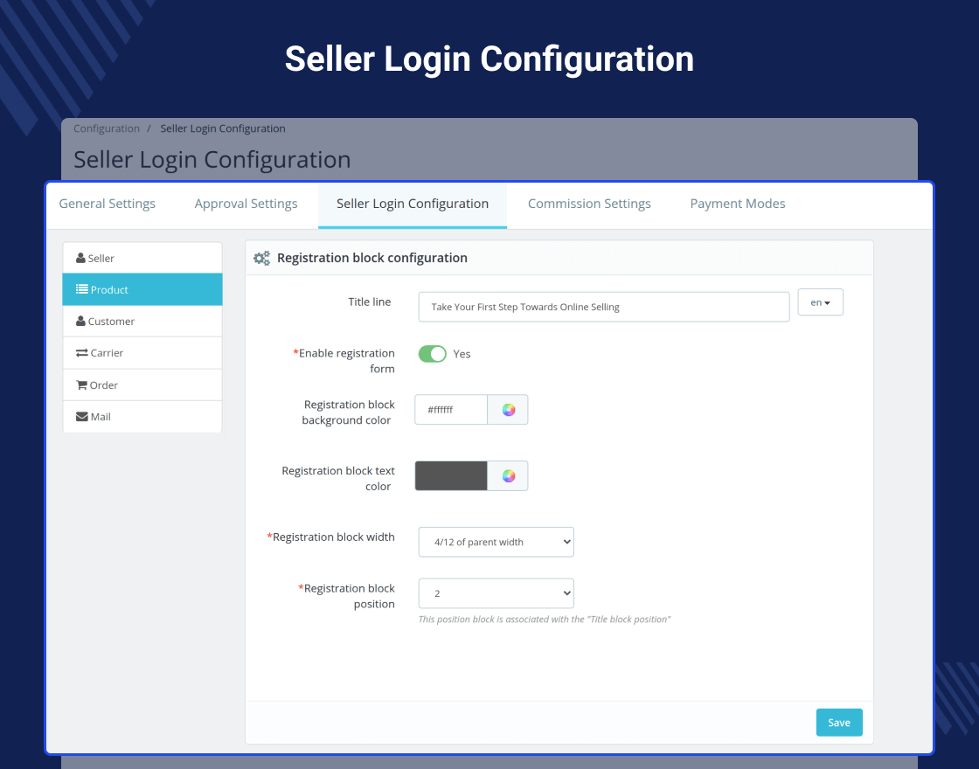
Task: Expand Registration block width dropdown
Action: pos(496,542)
